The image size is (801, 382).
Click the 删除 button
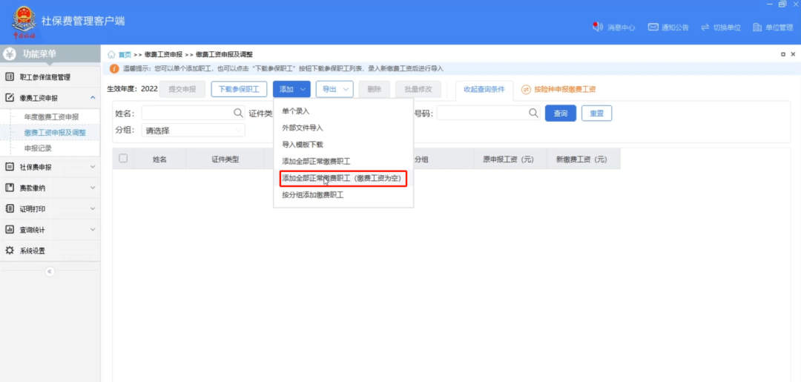(x=375, y=89)
